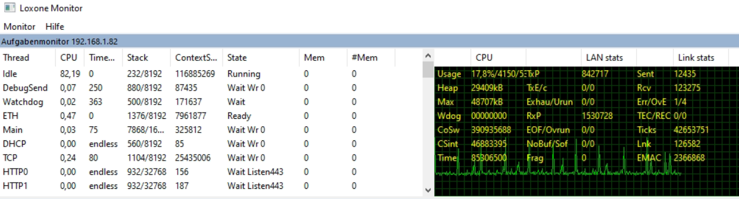Sort by the ContextS... column header

pos(196,58)
